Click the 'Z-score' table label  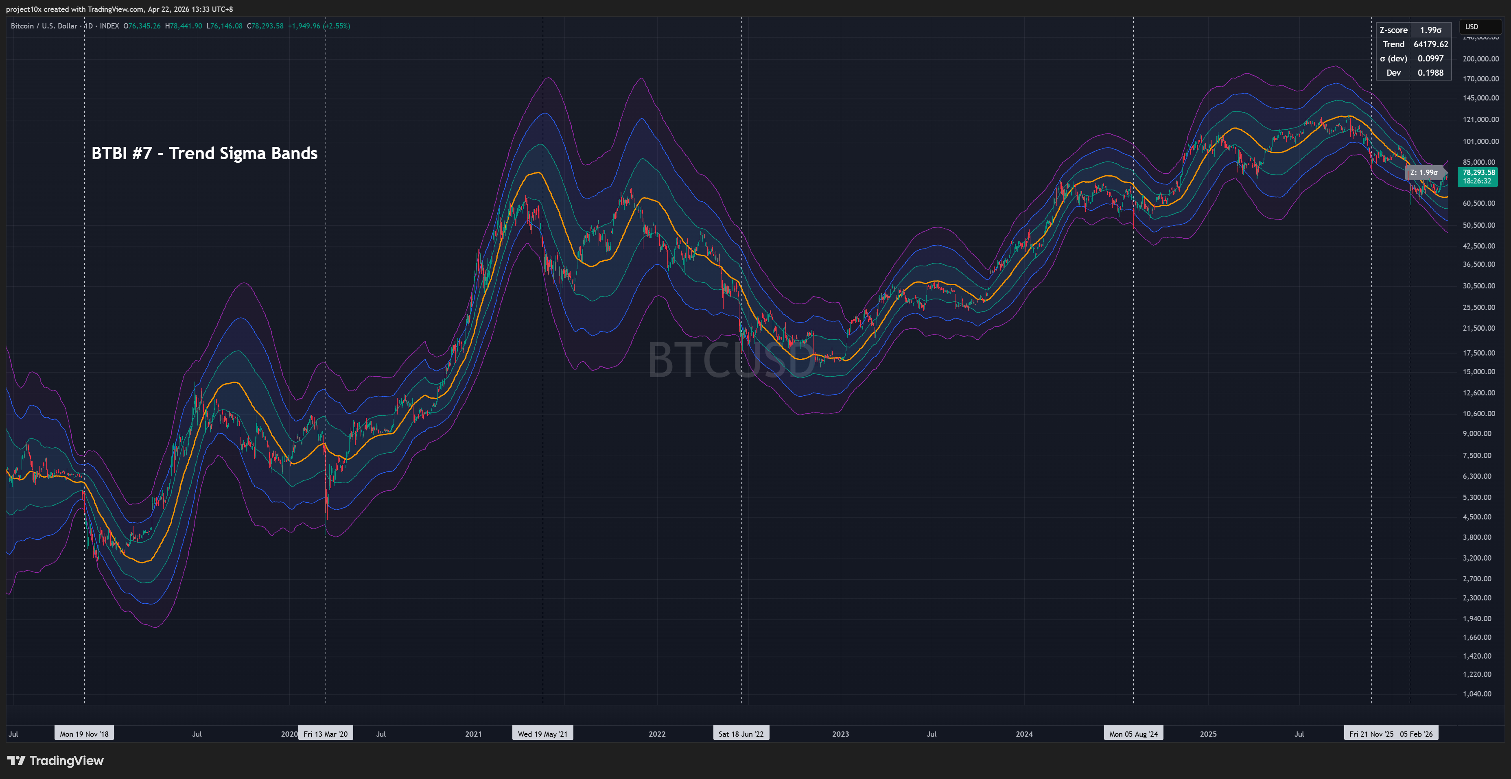point(1393,30)
